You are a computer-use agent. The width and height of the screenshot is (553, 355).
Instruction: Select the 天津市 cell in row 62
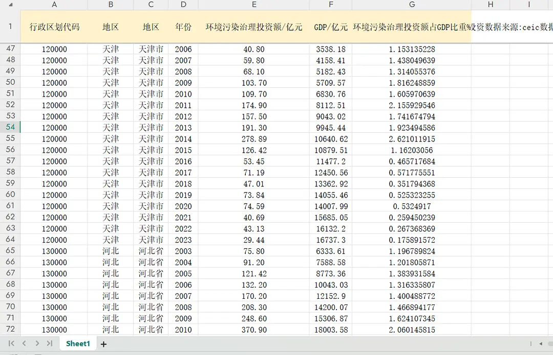(x=151, y=218)
